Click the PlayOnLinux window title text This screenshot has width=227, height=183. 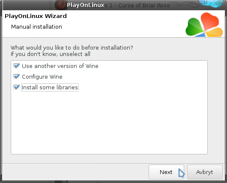85,5
